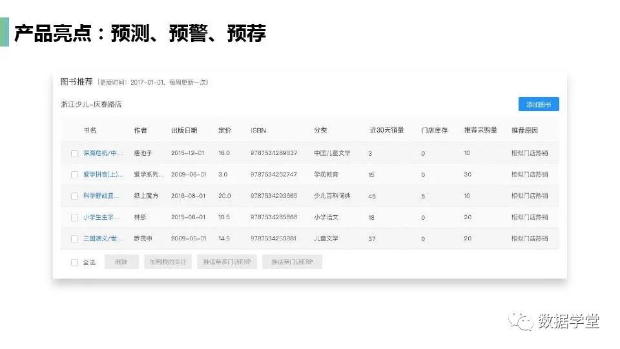Check the box for 深海危机 row

(74, 153)
